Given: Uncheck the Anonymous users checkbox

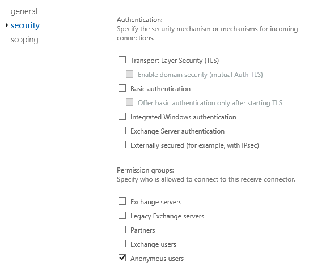Looking at the screenshot, I should tap(122, 258).
